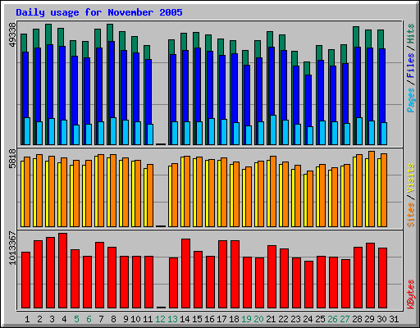420x328 pixels.
Task: Click green day label 26
Action: pyautogui.click(x=332, y=319)
